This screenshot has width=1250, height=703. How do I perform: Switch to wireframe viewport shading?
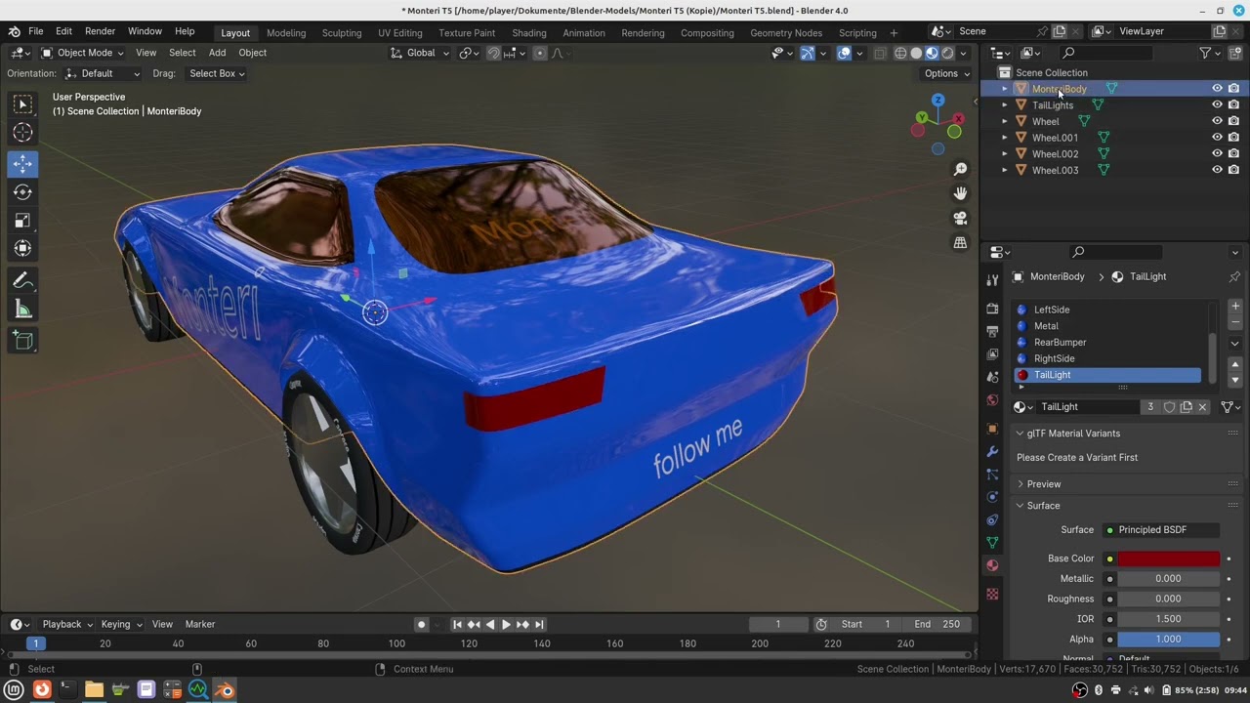[900, 53]
